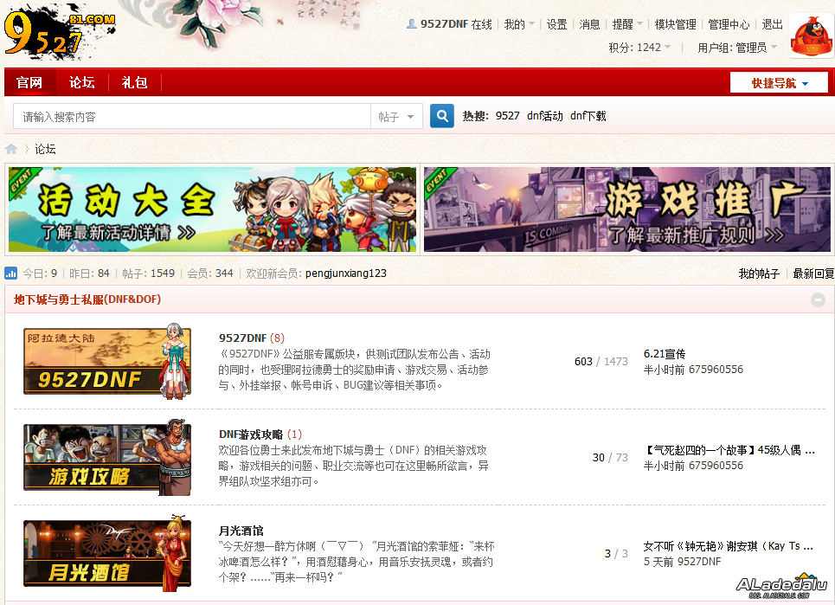Open the 9527DNF forum board image

[107, 362]
